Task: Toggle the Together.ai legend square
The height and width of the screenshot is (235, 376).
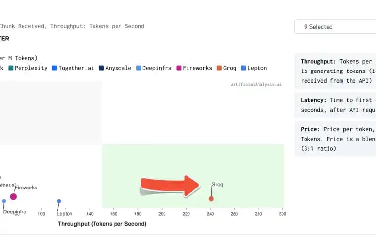Action: click(x=54, y=68)
